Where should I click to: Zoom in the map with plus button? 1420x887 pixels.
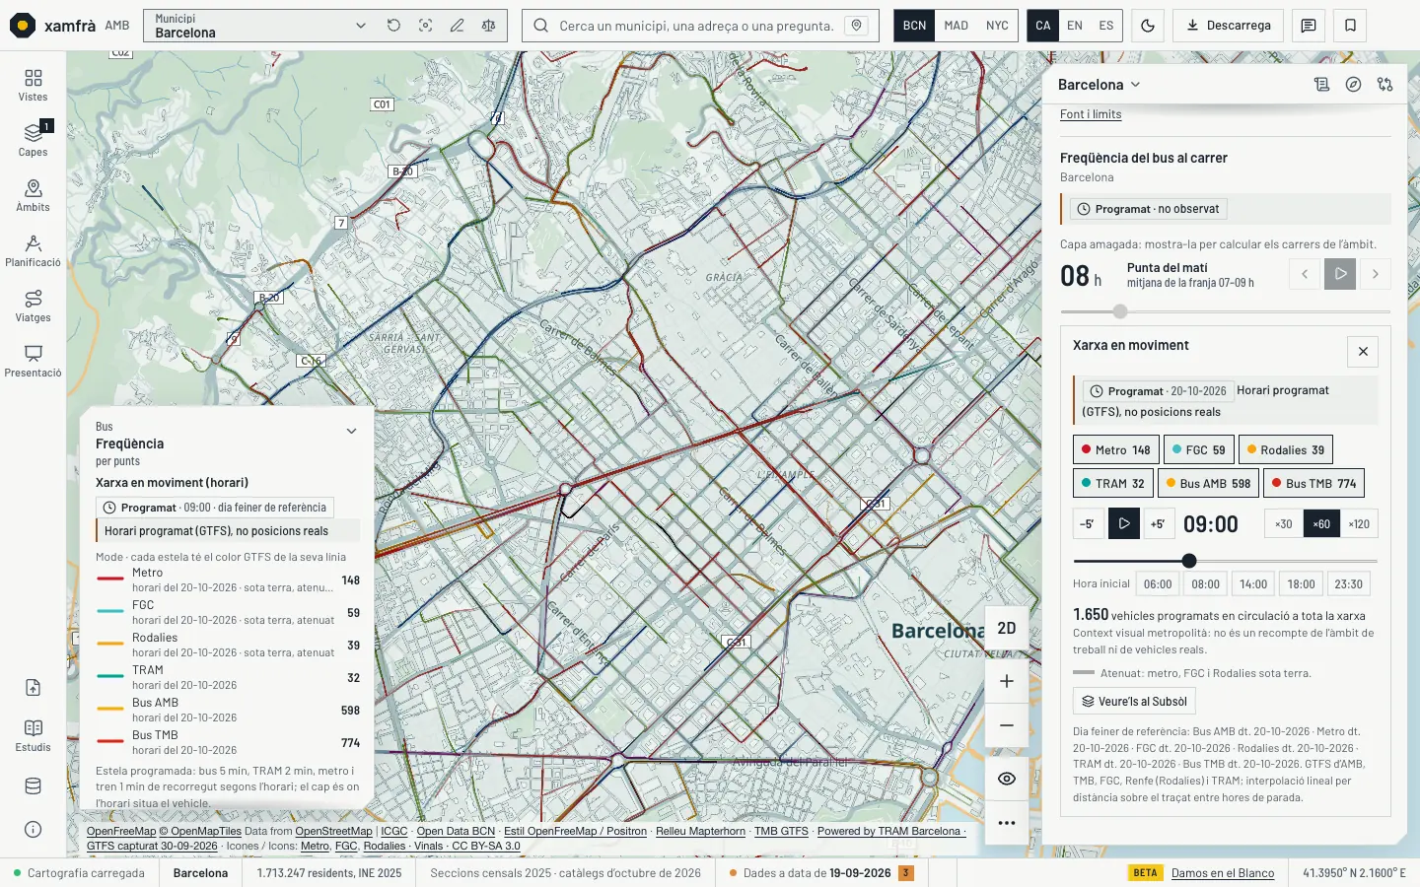(x=1007, y=681)
